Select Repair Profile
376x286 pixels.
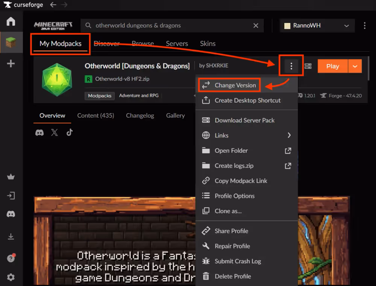point(247,246)
